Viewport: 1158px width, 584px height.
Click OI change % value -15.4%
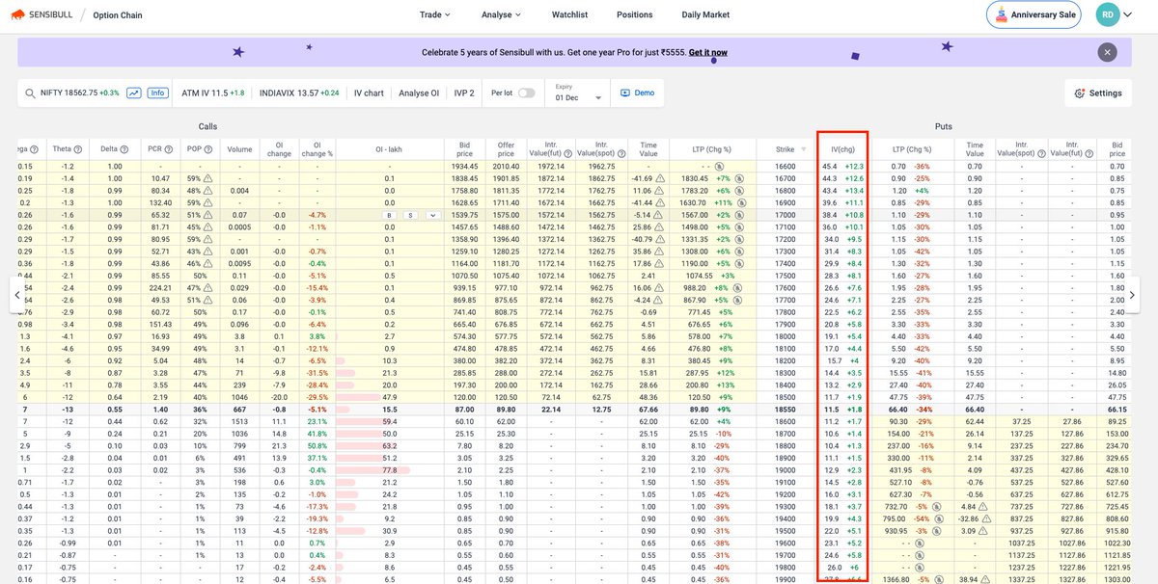(x=317, y=287)
